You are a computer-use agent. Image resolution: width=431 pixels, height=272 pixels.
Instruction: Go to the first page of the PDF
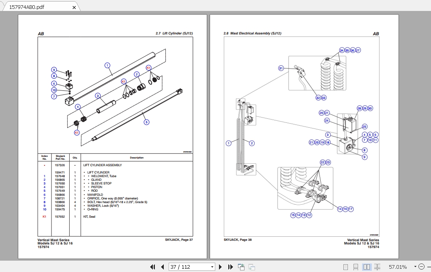153,267
